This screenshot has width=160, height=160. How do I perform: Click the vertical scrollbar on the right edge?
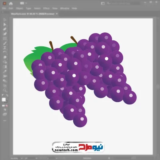coord(158,87)
